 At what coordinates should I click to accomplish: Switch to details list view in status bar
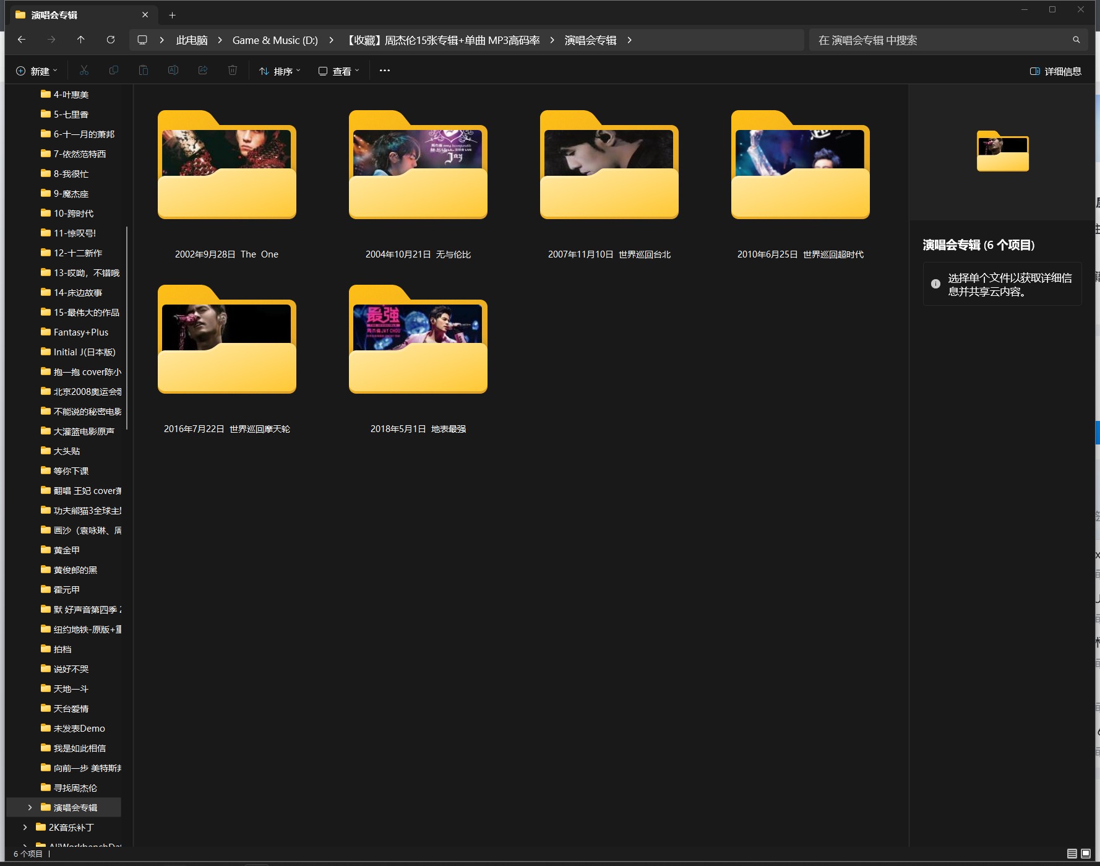click(x=1072, y=854)
